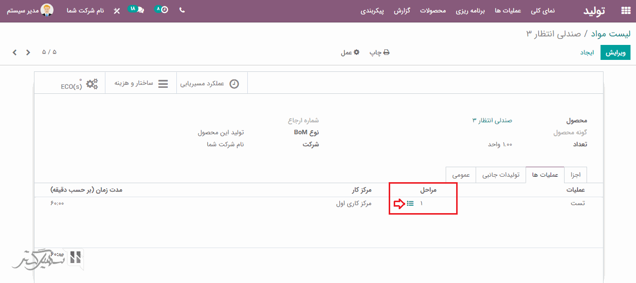This screenshot has height=283, width=636.
Task: Open the گزارش menu
Action: pos(402,10)
